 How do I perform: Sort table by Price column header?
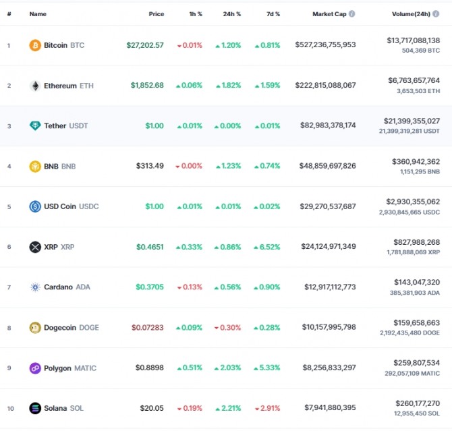tap(156, 13)
